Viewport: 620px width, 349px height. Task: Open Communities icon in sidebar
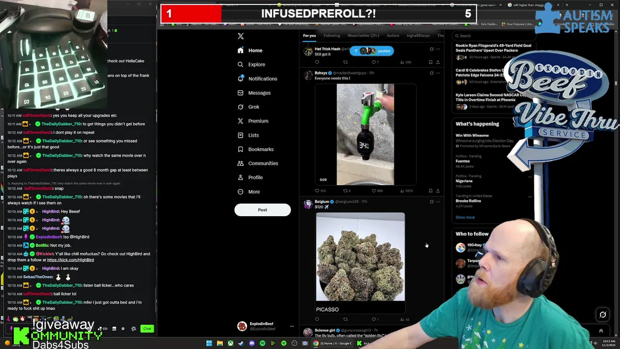[240, 163]
